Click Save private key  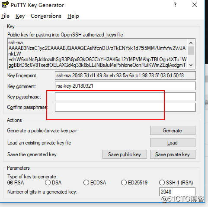[173, 154]
